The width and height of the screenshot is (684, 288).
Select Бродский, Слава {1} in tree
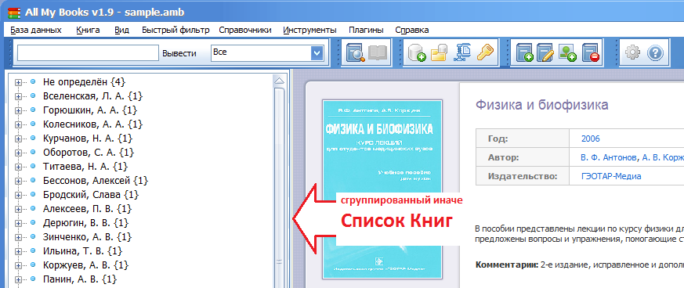91,194
